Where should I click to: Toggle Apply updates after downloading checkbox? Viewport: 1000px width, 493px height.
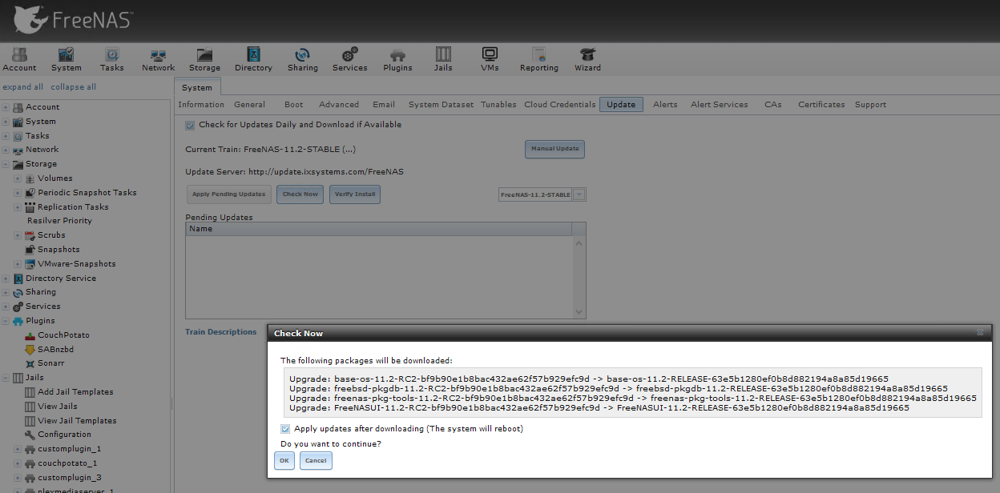[x=286, y=429]
